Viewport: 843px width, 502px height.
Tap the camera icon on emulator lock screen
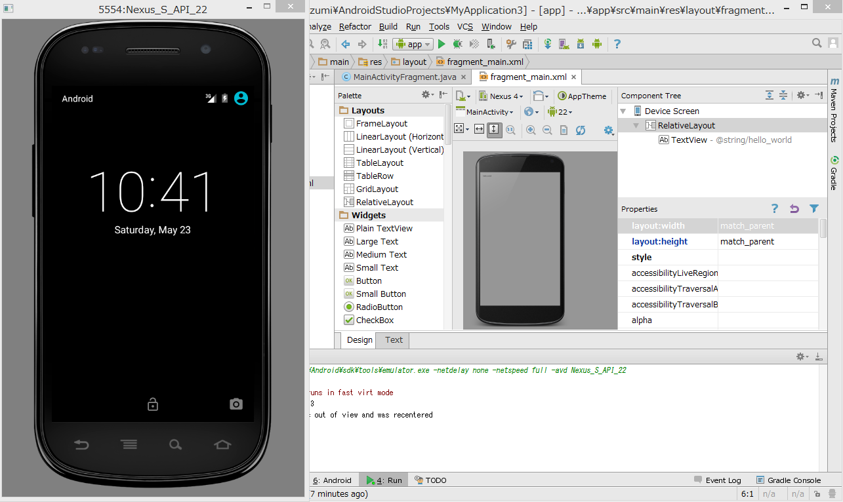click(236, 404)
